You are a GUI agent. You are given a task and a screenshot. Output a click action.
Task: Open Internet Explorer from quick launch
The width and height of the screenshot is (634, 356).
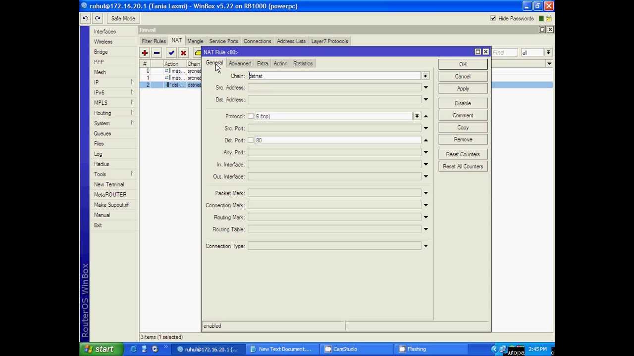click(x=133, y=349)
